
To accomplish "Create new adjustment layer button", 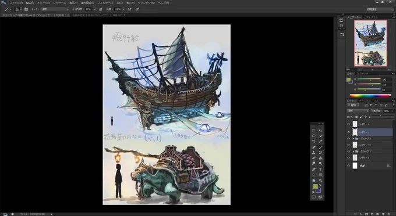I will pos(372,214).
